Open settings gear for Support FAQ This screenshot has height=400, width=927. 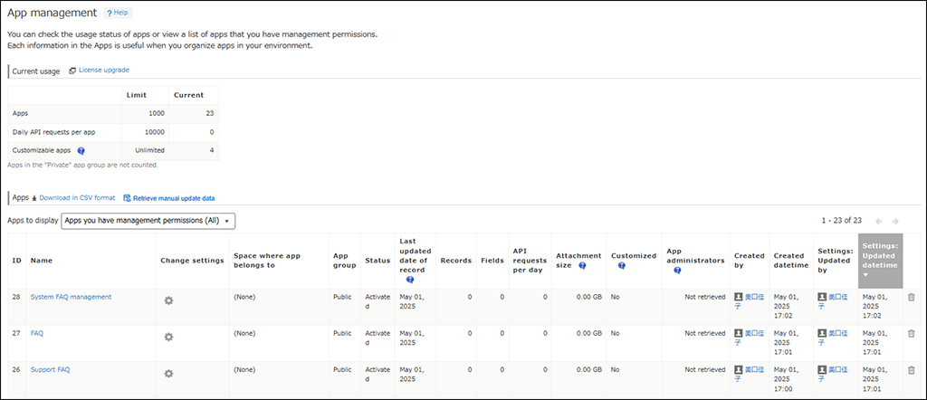pos(168,372)
